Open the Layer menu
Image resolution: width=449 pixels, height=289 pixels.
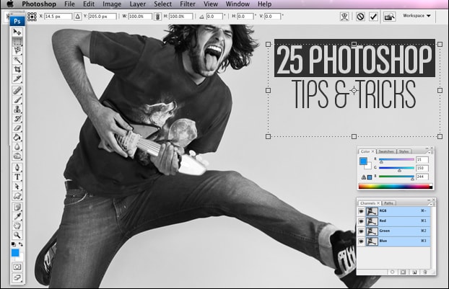[x=138, y=4]
